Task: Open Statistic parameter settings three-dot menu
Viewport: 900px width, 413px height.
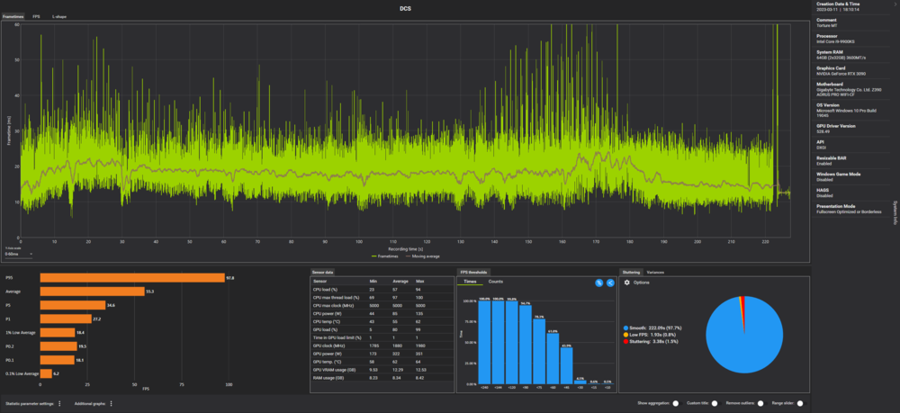Action: click(x=59, y=404)
